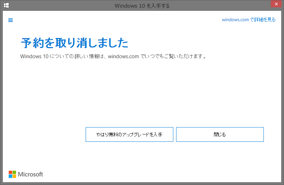
Task: Click the title 'Windows 10 を入手する'
Action: pos(142,6)
